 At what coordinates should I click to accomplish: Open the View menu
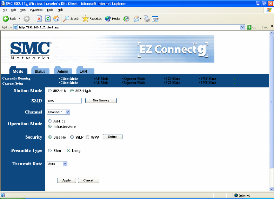[x=23, y=10]
